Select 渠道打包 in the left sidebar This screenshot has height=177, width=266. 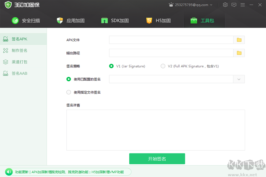[19, 62]
